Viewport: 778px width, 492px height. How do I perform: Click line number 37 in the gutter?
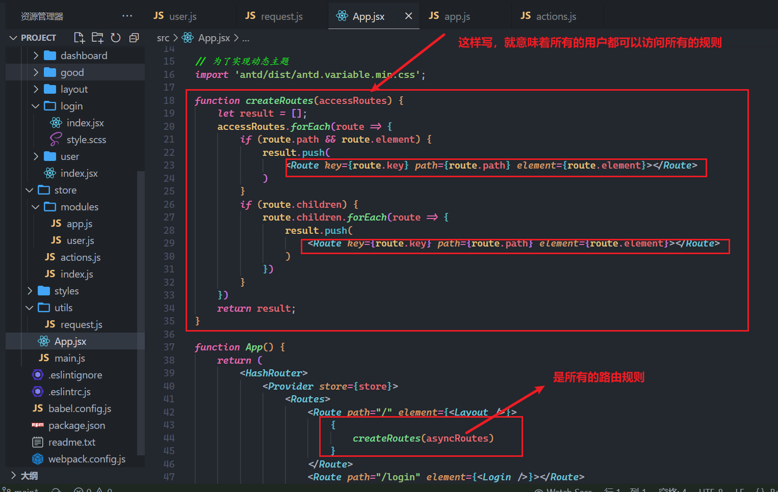pyautogui.click(x=169, y=347)
